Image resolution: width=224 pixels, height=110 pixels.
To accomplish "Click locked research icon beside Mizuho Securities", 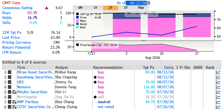I will 14,92.
